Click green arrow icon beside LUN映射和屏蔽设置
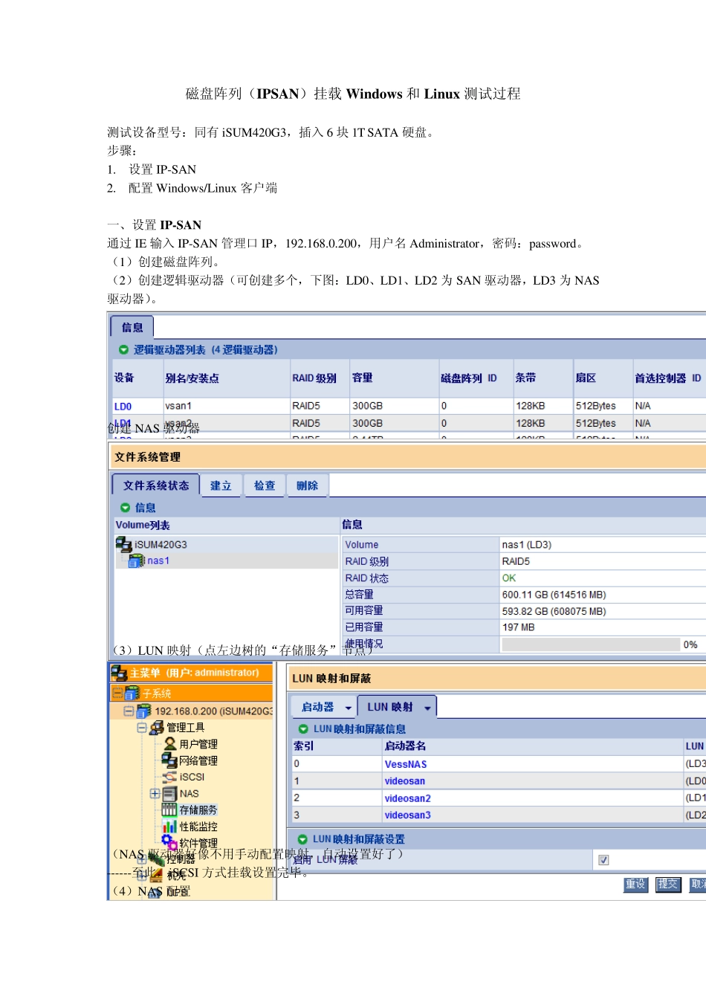Screen dimensions: 706x999 302,839
